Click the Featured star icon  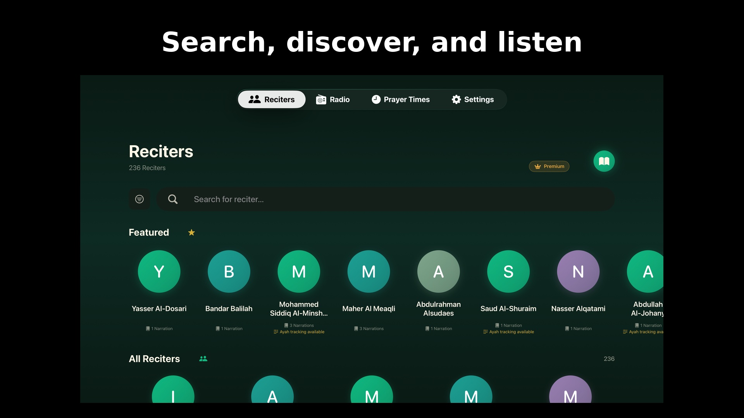(191, 233)
